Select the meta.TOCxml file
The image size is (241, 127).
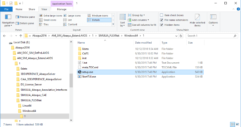click(x=140, y=67)
